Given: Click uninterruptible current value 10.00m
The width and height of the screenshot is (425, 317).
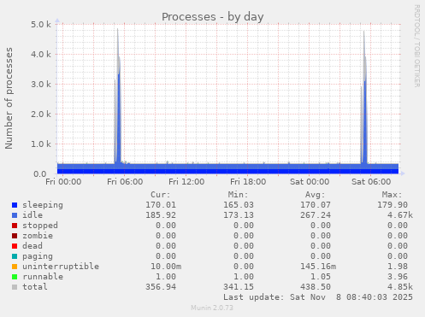Looking at the screenshot, I should coord(166,267).
